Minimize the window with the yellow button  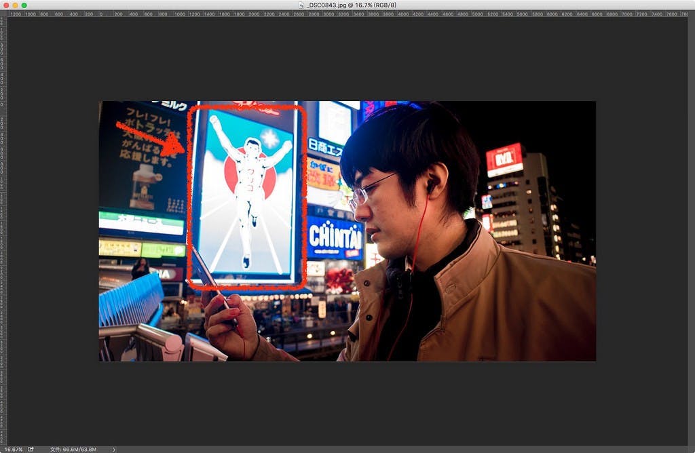pos(15,5)
